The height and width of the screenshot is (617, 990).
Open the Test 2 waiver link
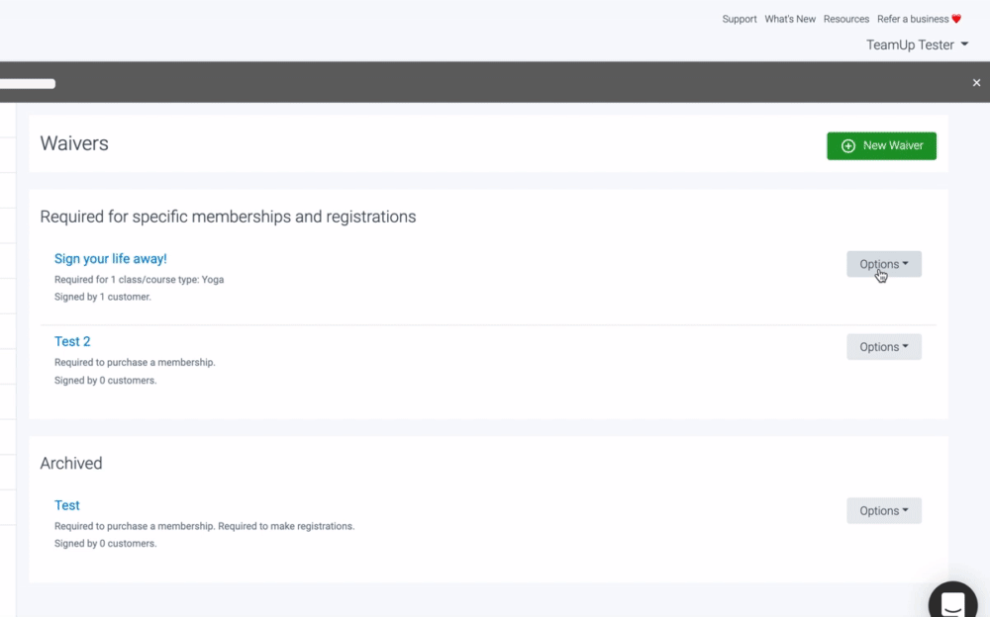pos(72,342)
